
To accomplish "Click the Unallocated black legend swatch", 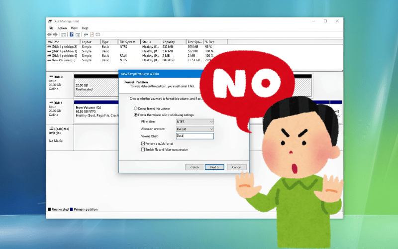I will [49, 209].
